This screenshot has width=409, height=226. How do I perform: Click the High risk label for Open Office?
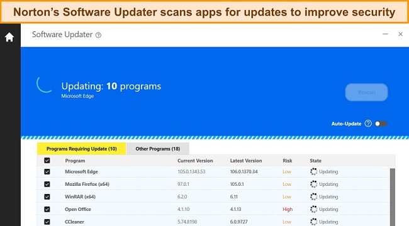point(288,209)
